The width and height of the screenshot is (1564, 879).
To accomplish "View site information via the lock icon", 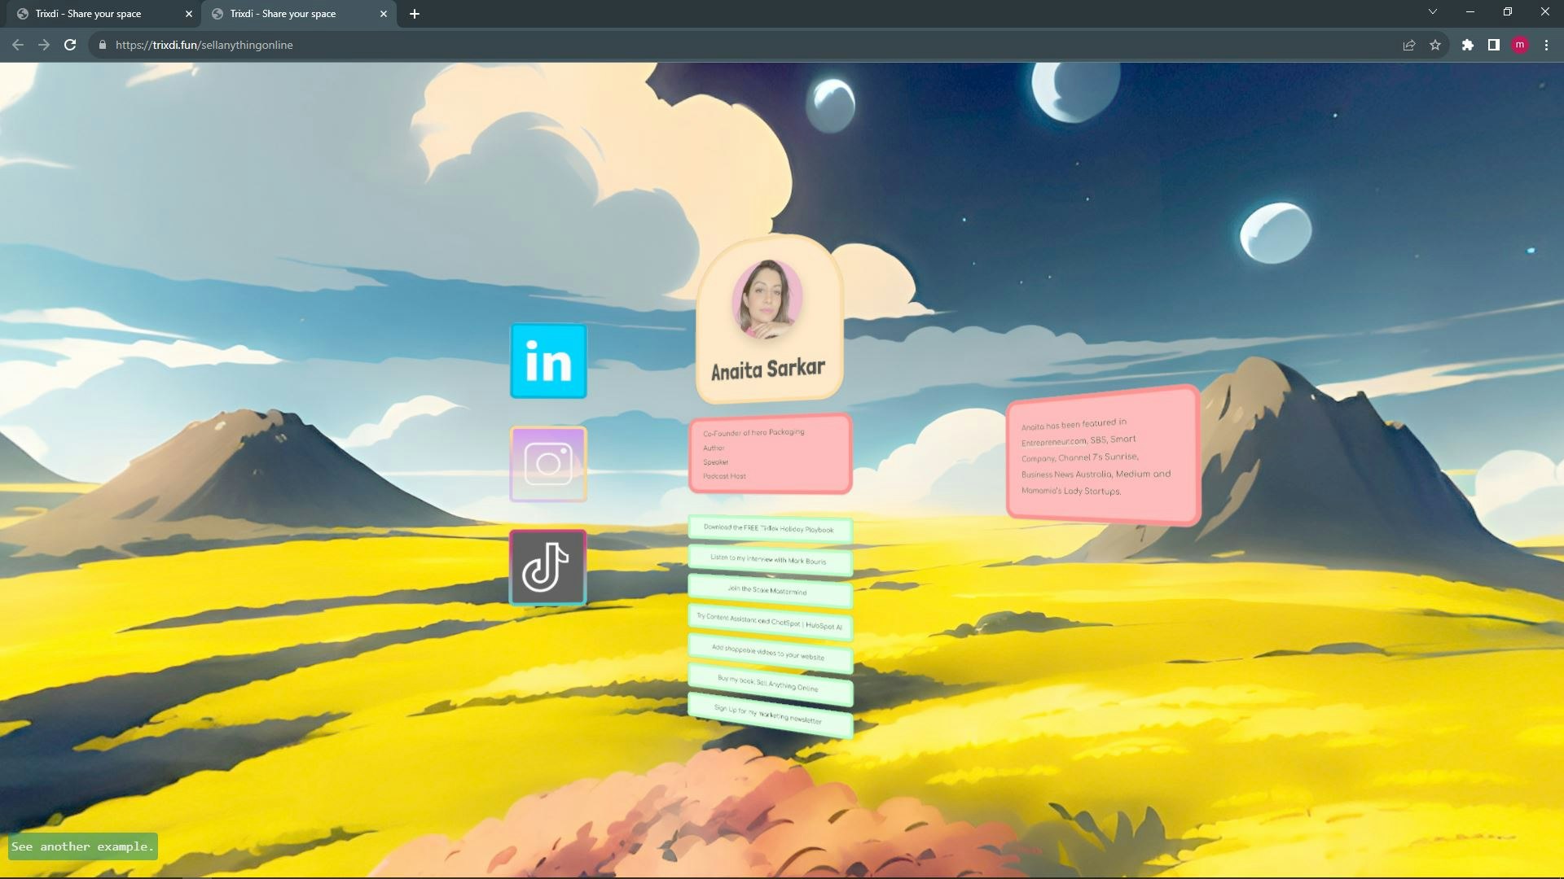I will [102, 45].
